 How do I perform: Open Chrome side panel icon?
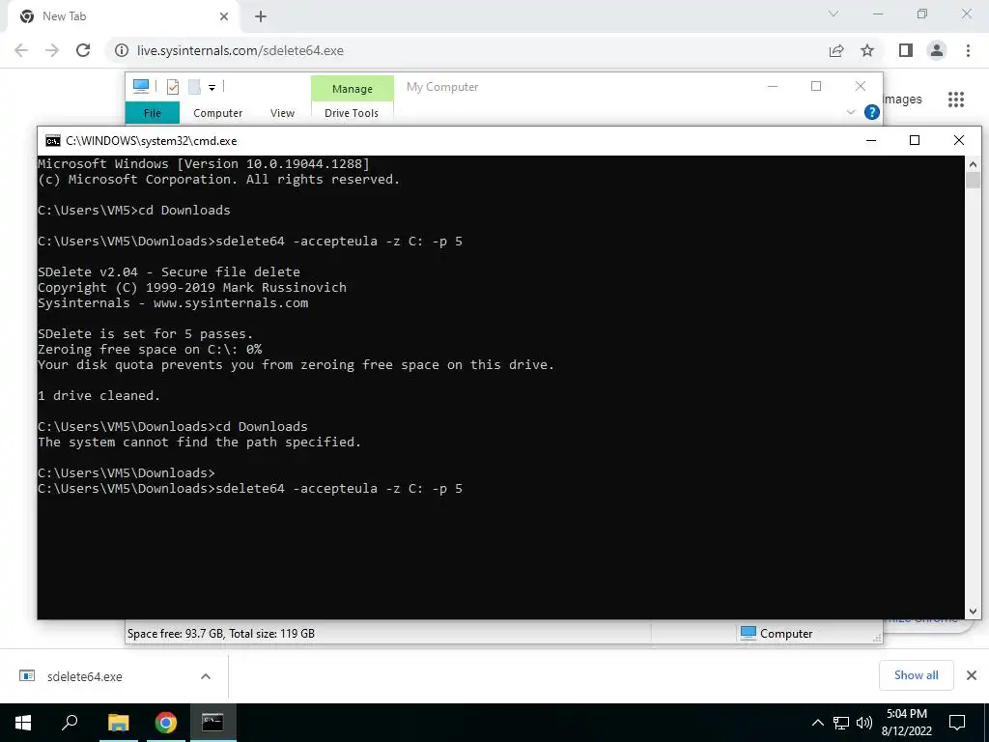[x=906, y=50]
